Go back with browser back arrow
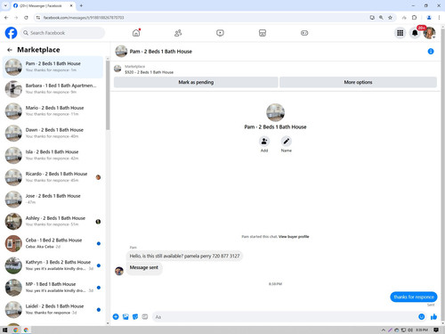The image size is (445, 334). tap(6, 18)
